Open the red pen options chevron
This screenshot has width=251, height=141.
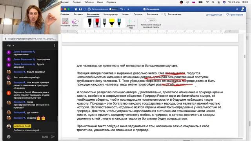(x=99, y=26)
